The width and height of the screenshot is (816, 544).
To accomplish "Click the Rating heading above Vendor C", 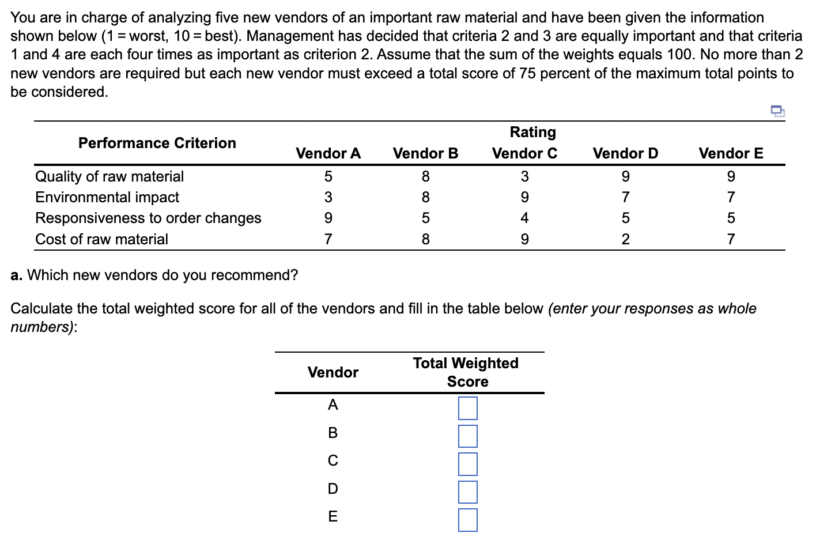I will pos(532,132).
